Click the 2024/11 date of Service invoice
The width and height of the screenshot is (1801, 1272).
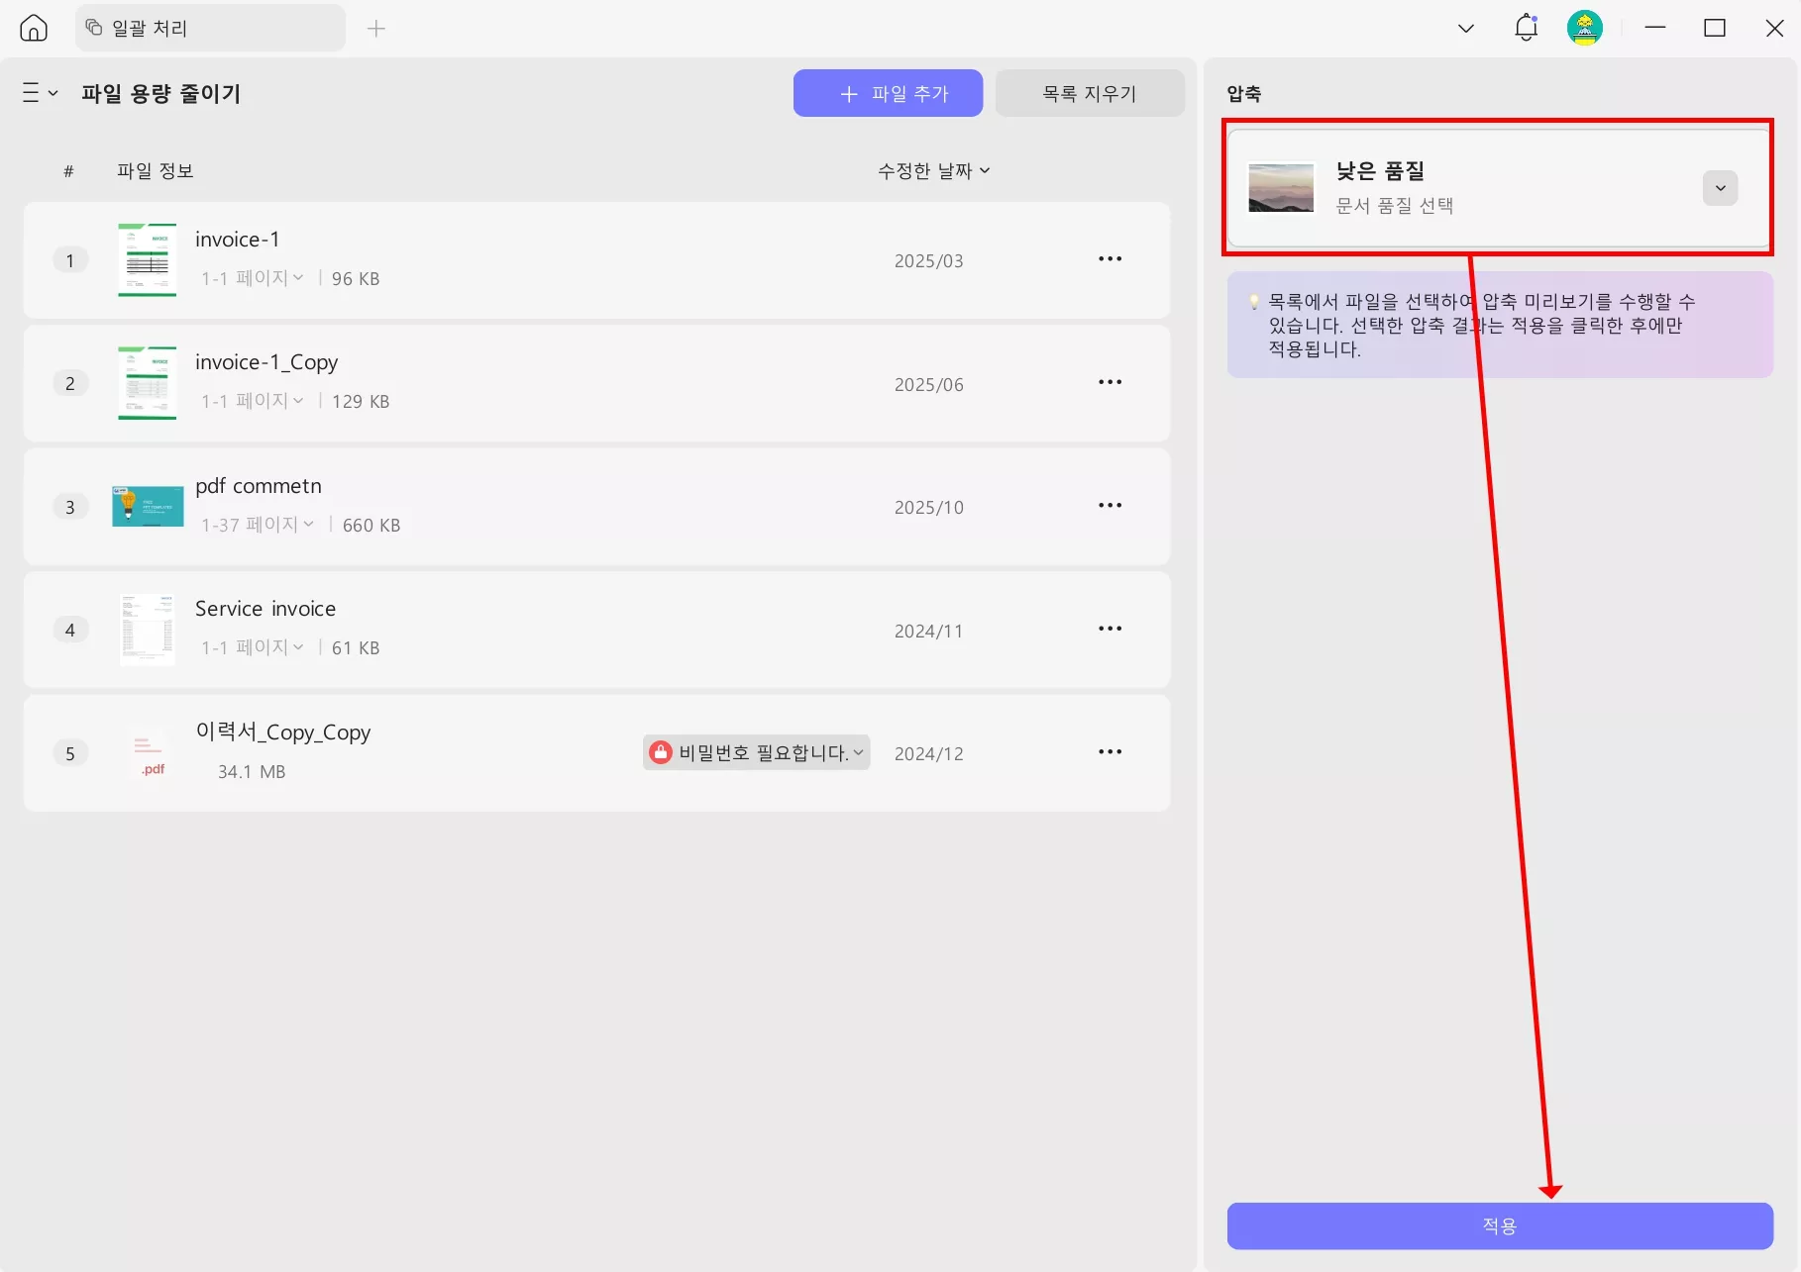[928, 632]
